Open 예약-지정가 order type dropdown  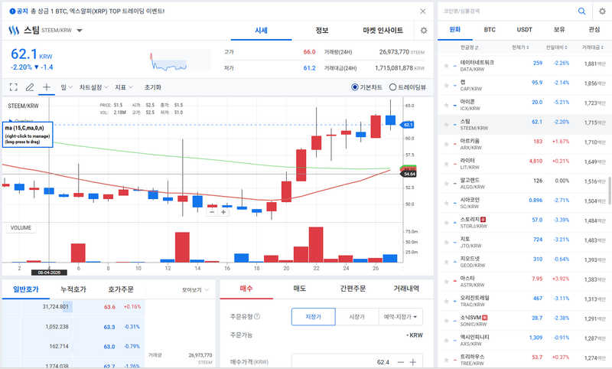tap(400, 317)
